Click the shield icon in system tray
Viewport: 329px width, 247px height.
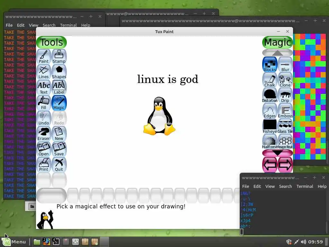pyautogui.click(x=289, y=242)
